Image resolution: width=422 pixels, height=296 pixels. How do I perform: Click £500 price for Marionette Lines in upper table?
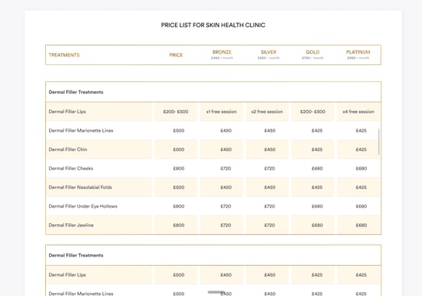[179, 131]
